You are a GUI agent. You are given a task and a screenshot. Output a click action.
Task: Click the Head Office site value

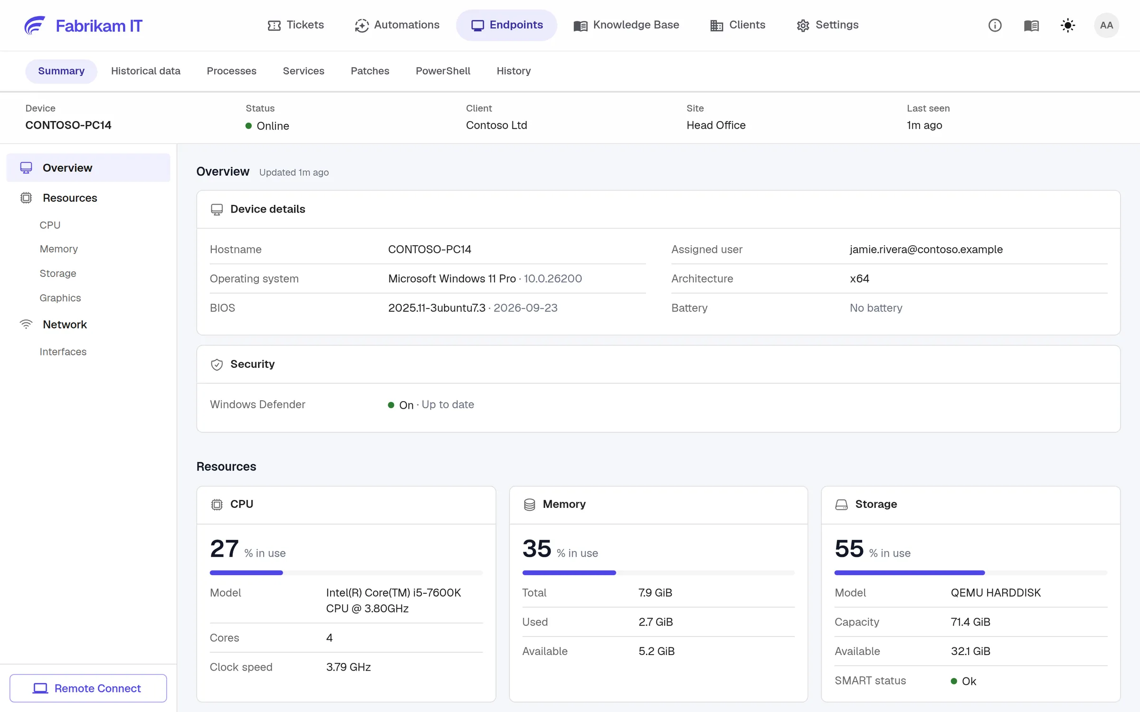[x=716, y=125]
